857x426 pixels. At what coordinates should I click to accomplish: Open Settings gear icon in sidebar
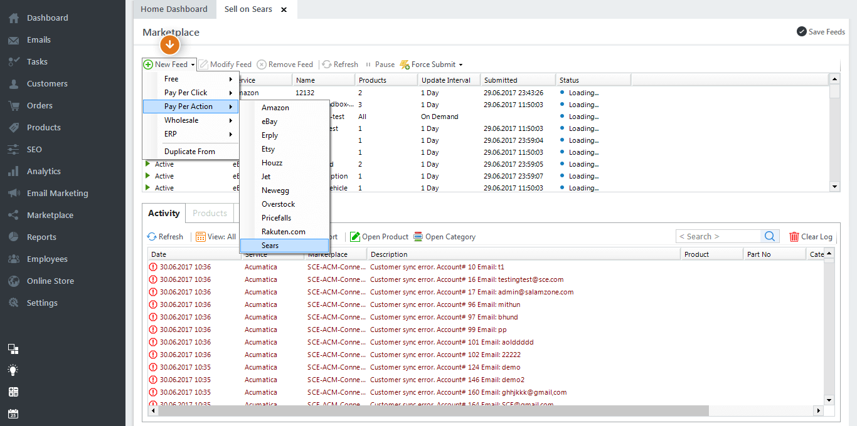[13, 303]
